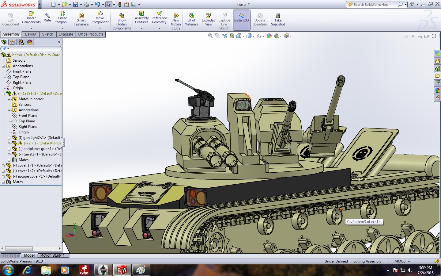Open File Explorer in task pane
The height and width of the screenshot is (276, 441).
click(x=437, y=76)
